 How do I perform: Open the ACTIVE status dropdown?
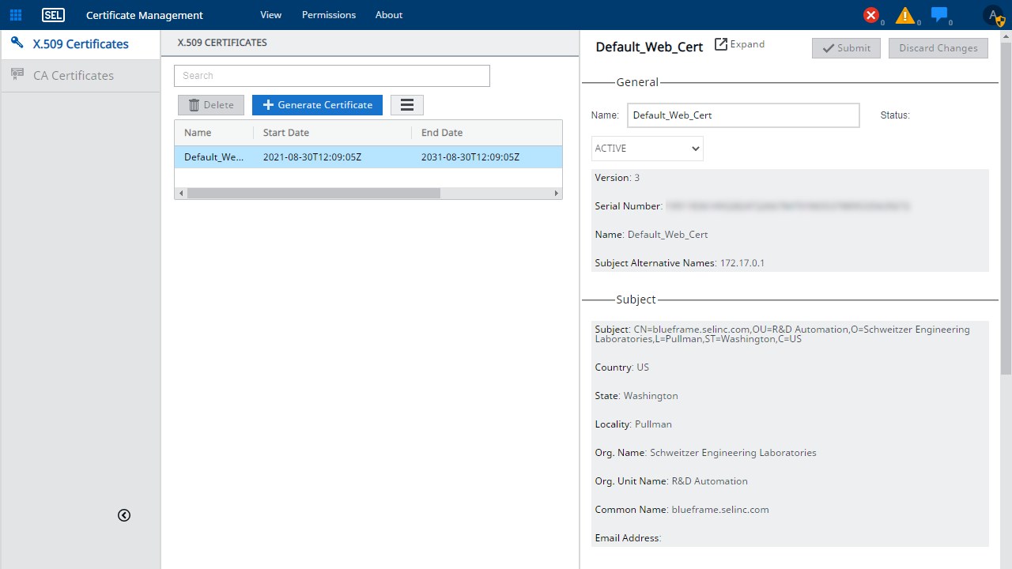click(x=648, y=149)
